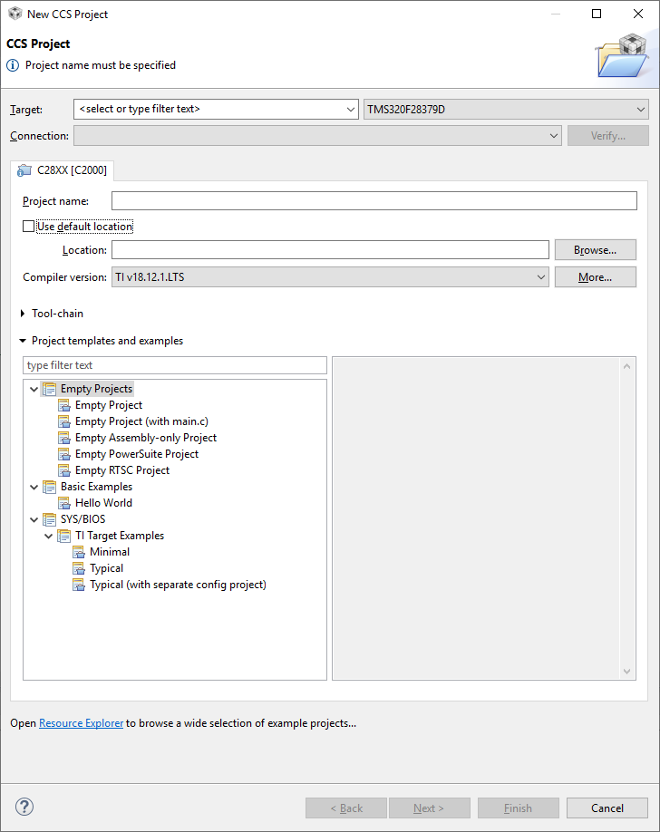Collapse the Project templates and examples section
This screenshot has height=832, width=660.
tap(24, 341)
